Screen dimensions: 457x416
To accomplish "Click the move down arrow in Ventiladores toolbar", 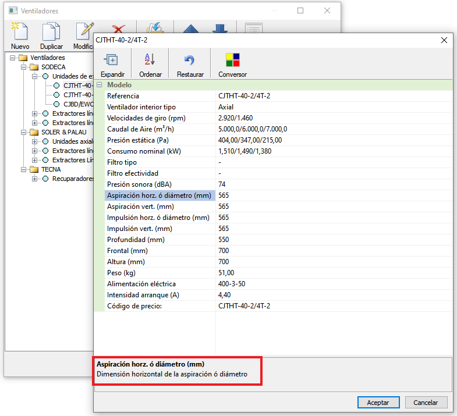I will pos(220,29).
